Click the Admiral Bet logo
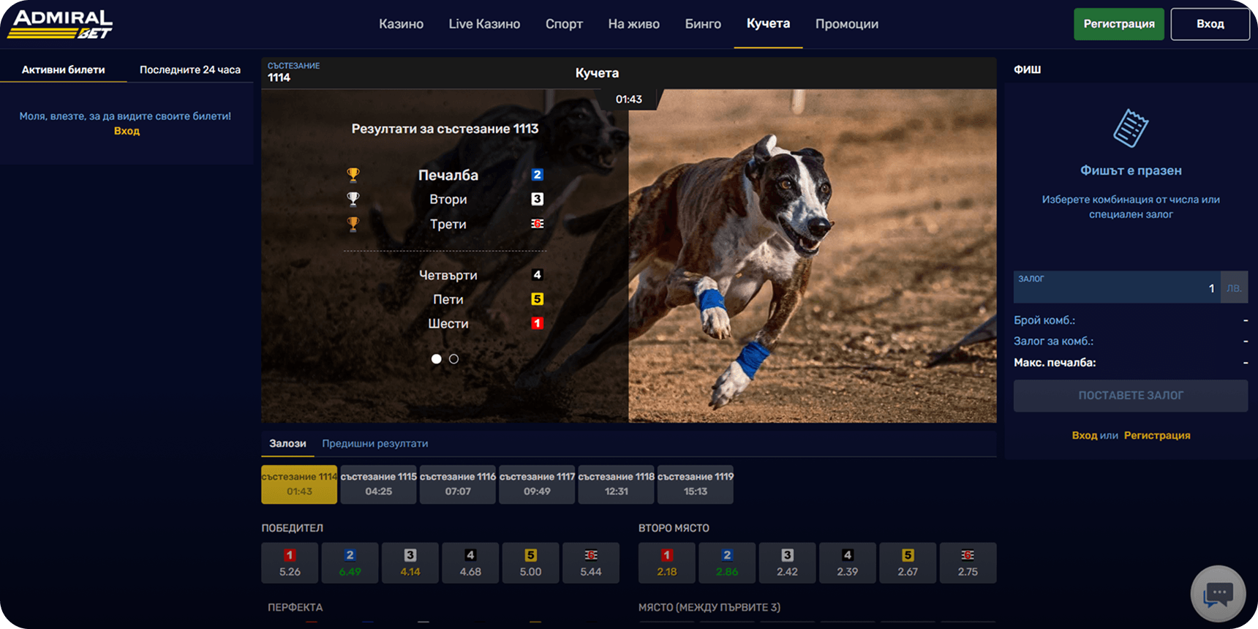1258x629 pixels. click(60, 24)
